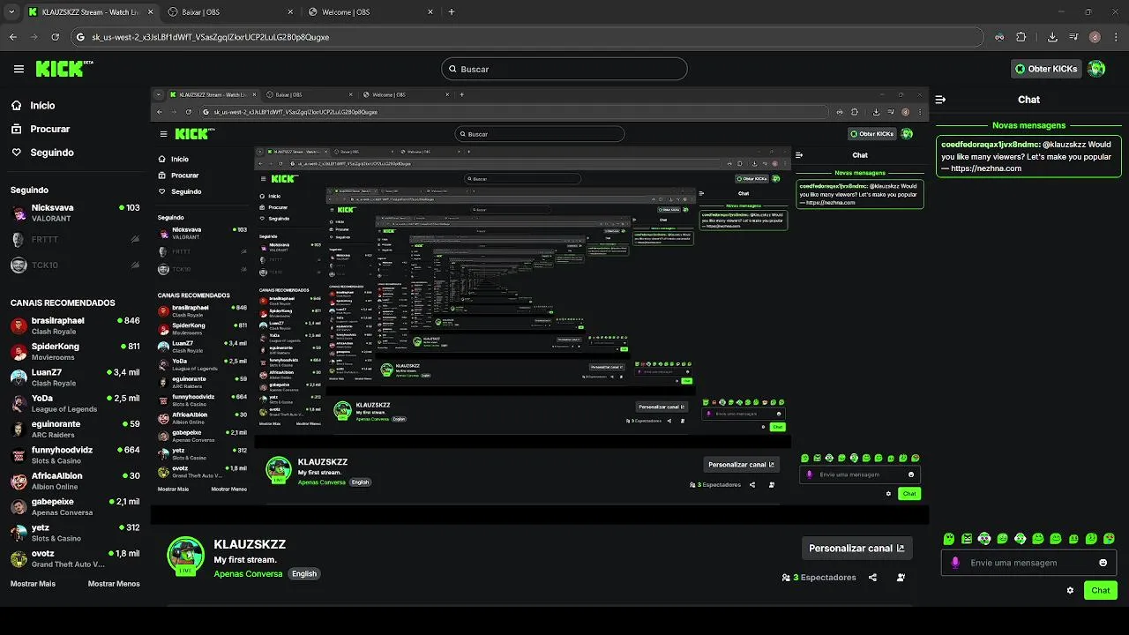The width and height of the screenshot is (1129, 635).
Task: Select the angry square face emote
Action: point(967,538)
